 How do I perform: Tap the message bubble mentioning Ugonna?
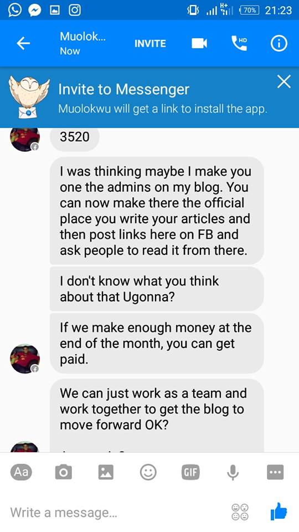click(157, 289)
